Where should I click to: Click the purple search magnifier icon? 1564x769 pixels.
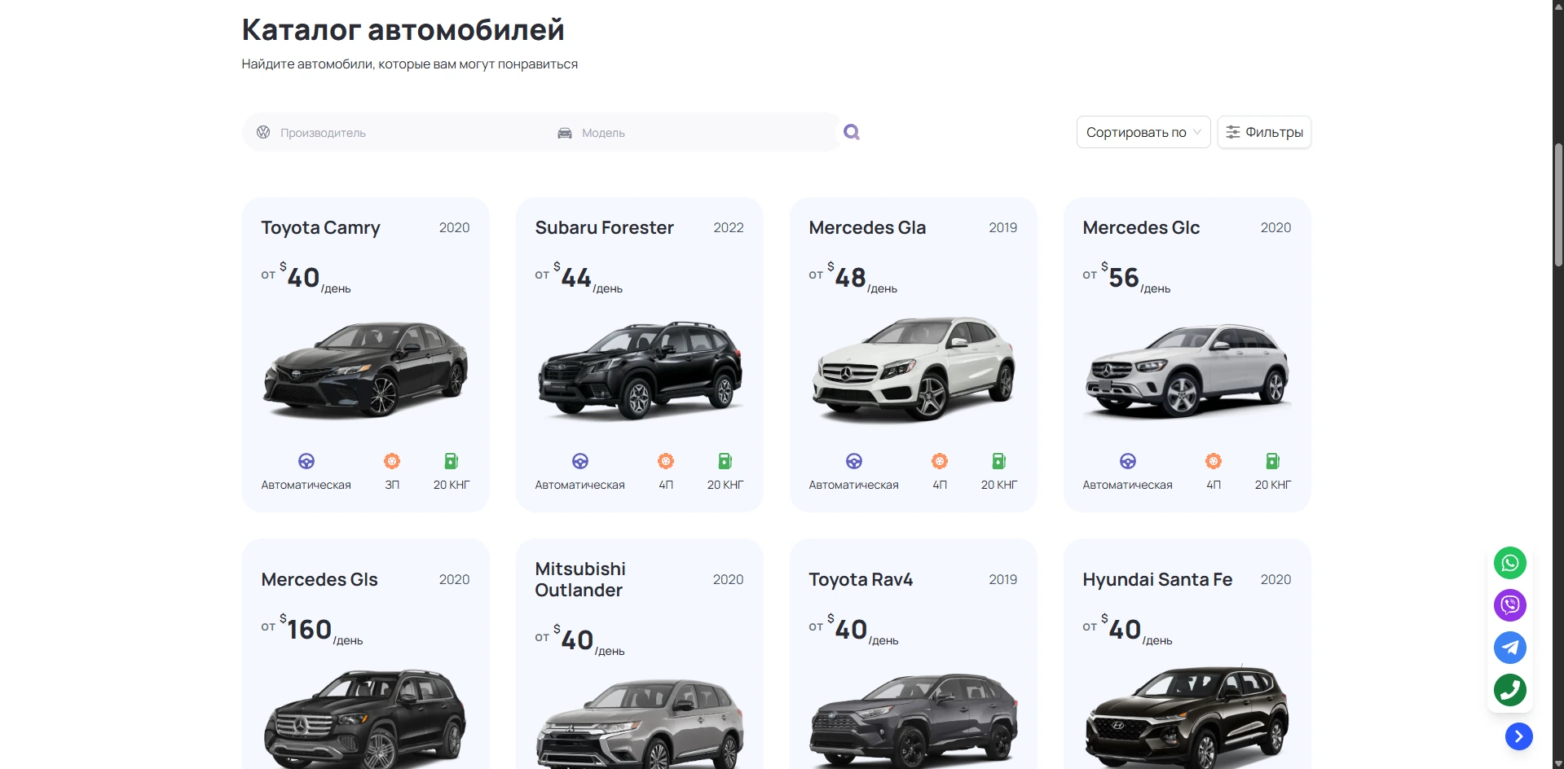[x=852, y=132]
